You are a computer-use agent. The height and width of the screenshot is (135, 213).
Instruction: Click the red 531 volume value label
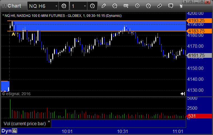[x=199, y=116]
